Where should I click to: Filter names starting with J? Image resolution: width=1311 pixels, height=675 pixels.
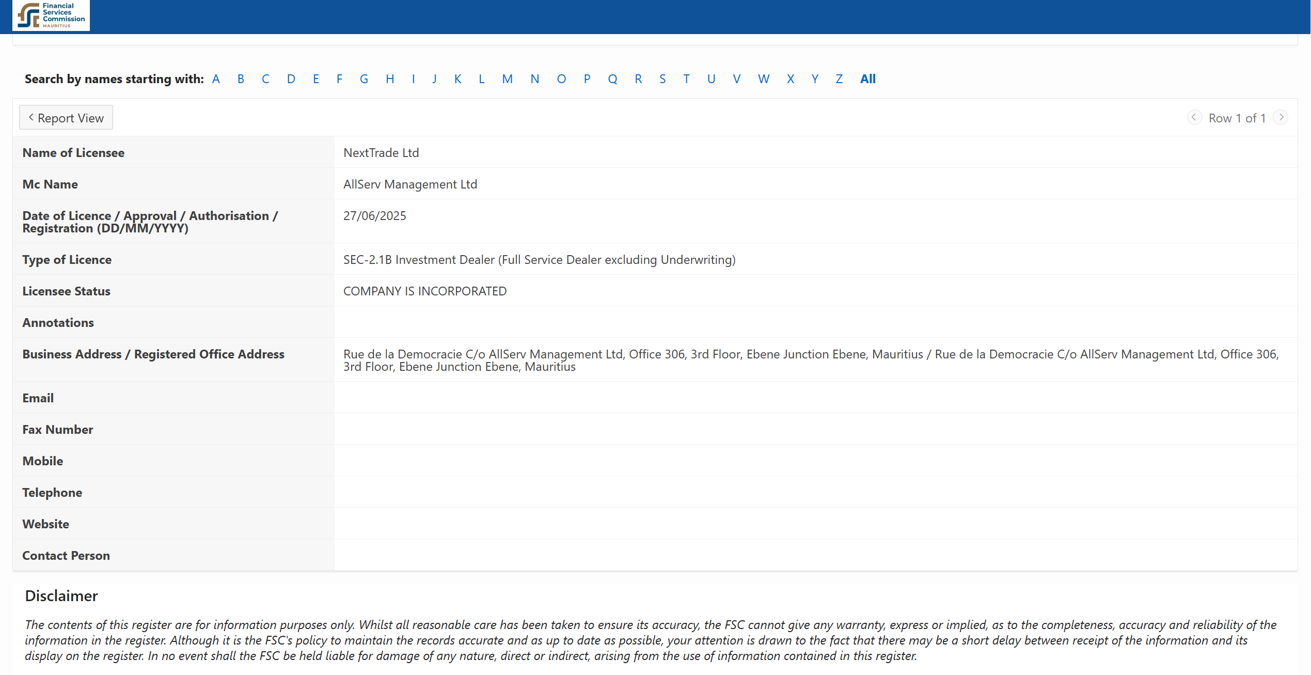[x=435, y=79]
